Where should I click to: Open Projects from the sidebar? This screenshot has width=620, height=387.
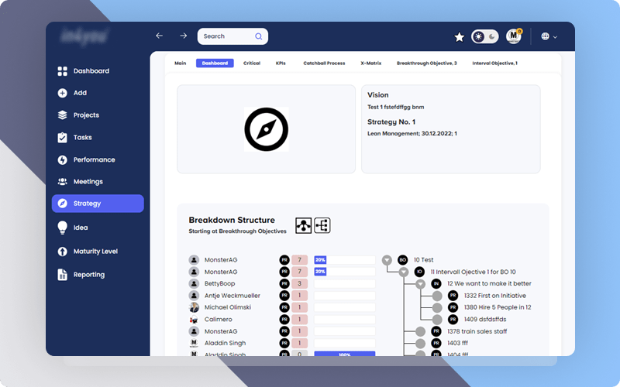[x=78, y=115]
